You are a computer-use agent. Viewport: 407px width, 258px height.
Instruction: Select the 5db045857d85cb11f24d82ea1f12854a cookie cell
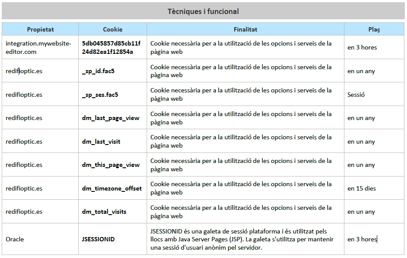(x=111, y=47)
